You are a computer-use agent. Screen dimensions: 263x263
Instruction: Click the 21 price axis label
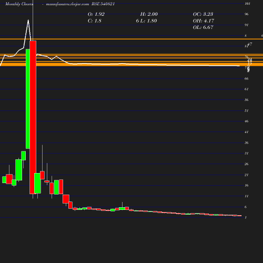coord(247,175)
